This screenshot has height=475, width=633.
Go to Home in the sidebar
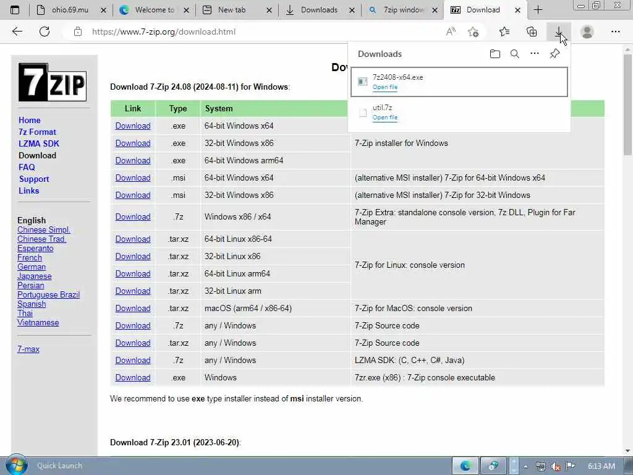(30, 120)
